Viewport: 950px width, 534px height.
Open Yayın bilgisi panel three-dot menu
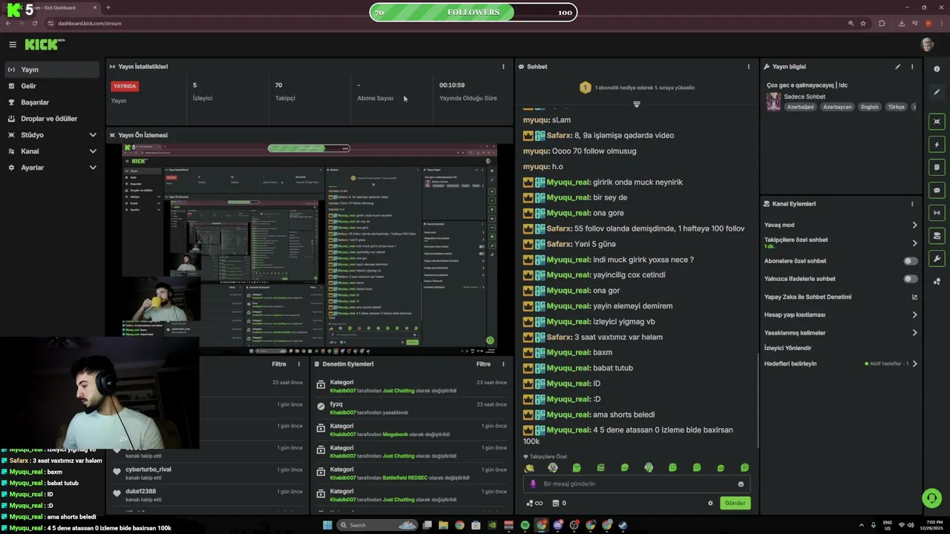pos(912,67)
